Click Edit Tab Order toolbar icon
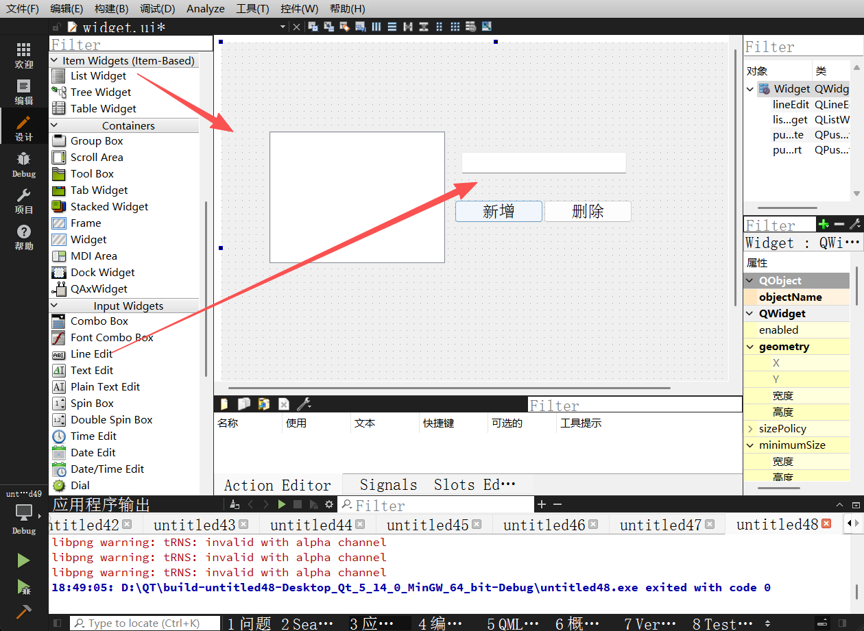The height and width of the screenshot is (631, 864). [361, 27]
